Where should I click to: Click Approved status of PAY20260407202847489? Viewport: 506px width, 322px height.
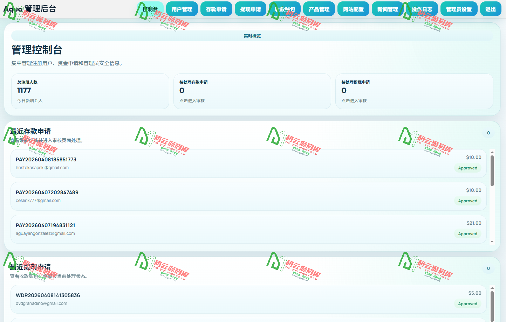pyautogui.click(x=468, y=201)
